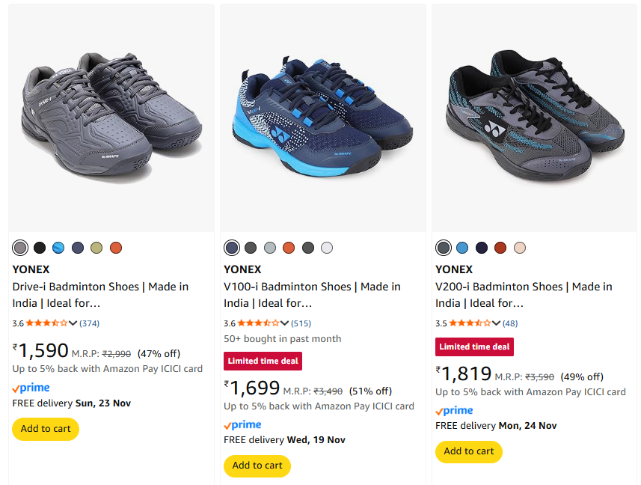Viewport: 641px width, 485px height.
Task: Add V200-i Badminton Shoes to cart
Action: coord(469,451)
